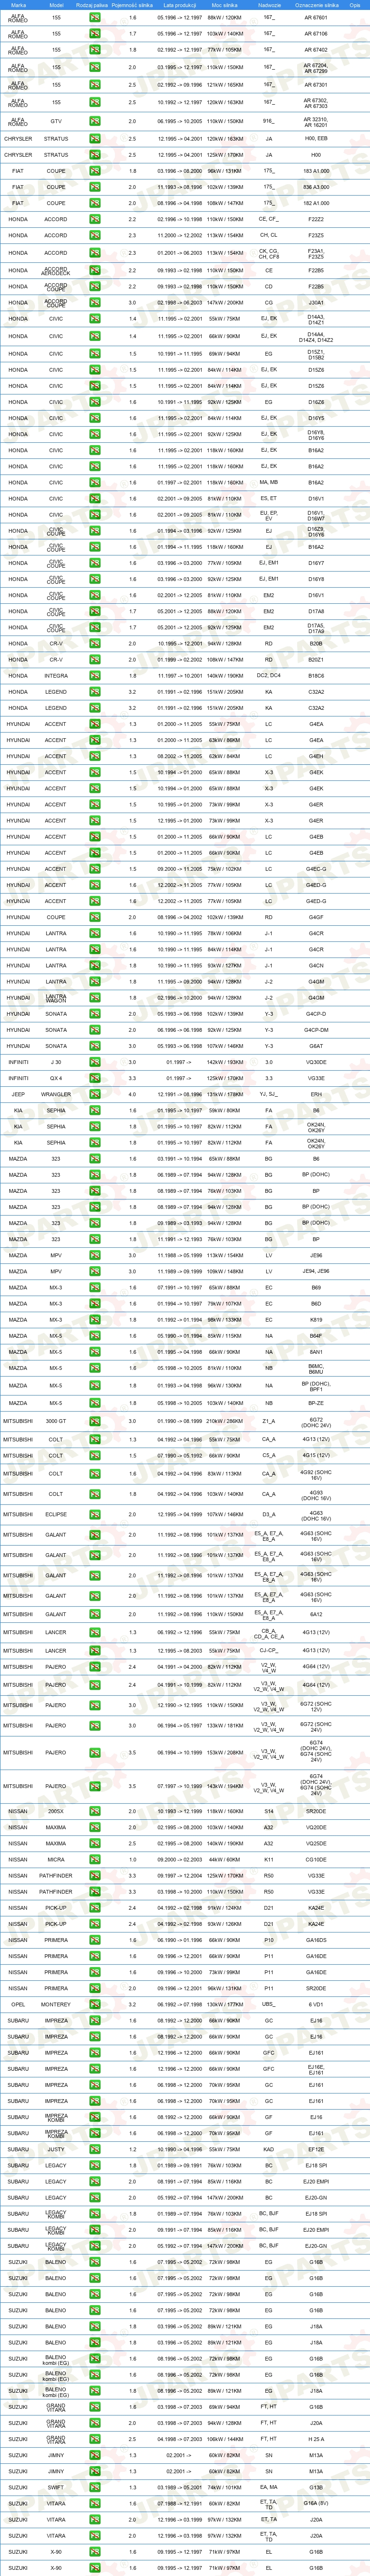Select fuel icon of Fiat Coupe 183 A1.000
Screen dimensions: 370x2576
[x=95, y=171]
